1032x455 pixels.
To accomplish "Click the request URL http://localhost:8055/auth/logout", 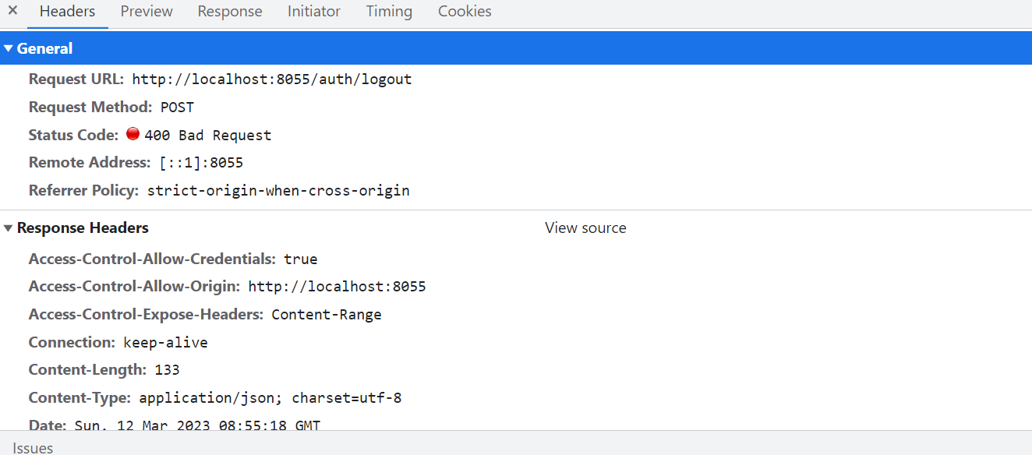I will (271, 79).
